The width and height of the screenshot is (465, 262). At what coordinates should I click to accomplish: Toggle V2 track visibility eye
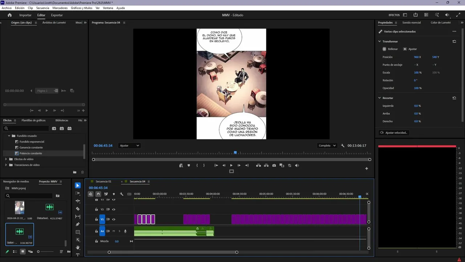pyautogui.click(x=114, y=209)
